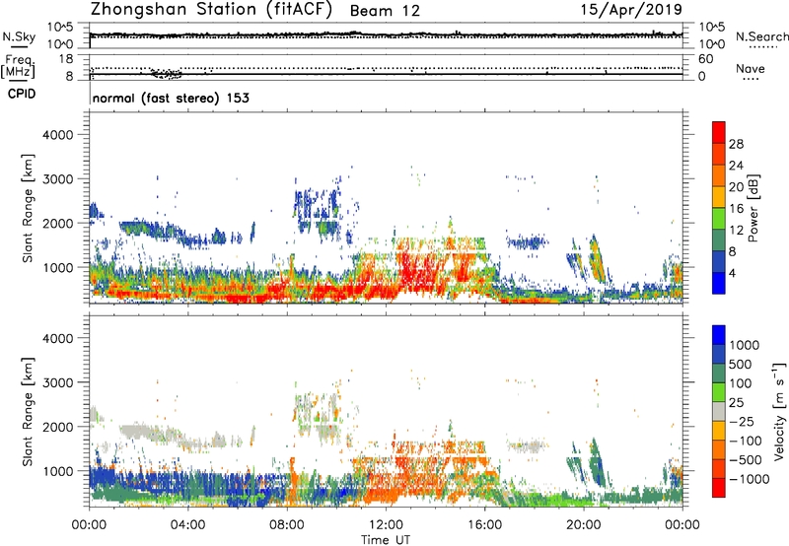Click the 'CPID' label

click(22, 94)
